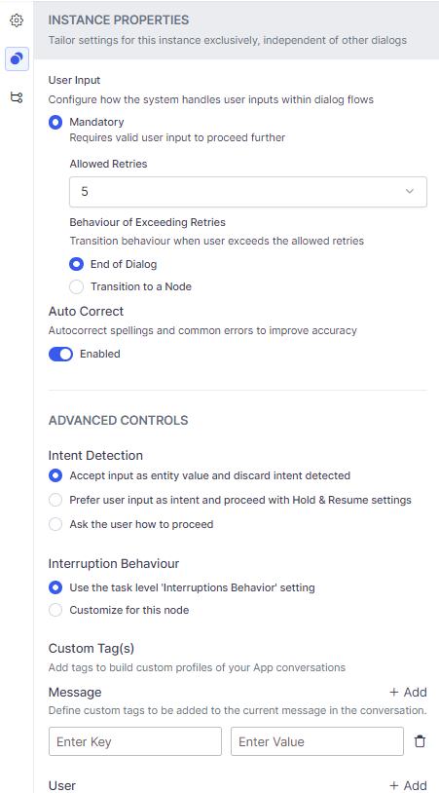Image resolution: width=439 pixels, height=793 pixels.
Task: Select the Mandatory user input option
Action: coord(55,123)
